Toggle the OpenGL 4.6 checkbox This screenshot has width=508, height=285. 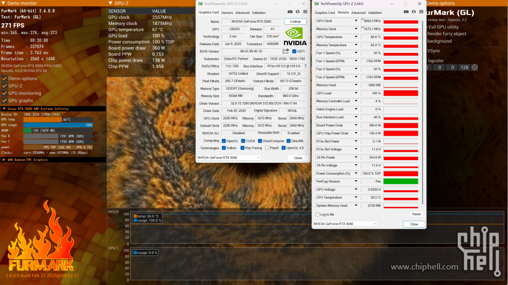tap(284, 148)
